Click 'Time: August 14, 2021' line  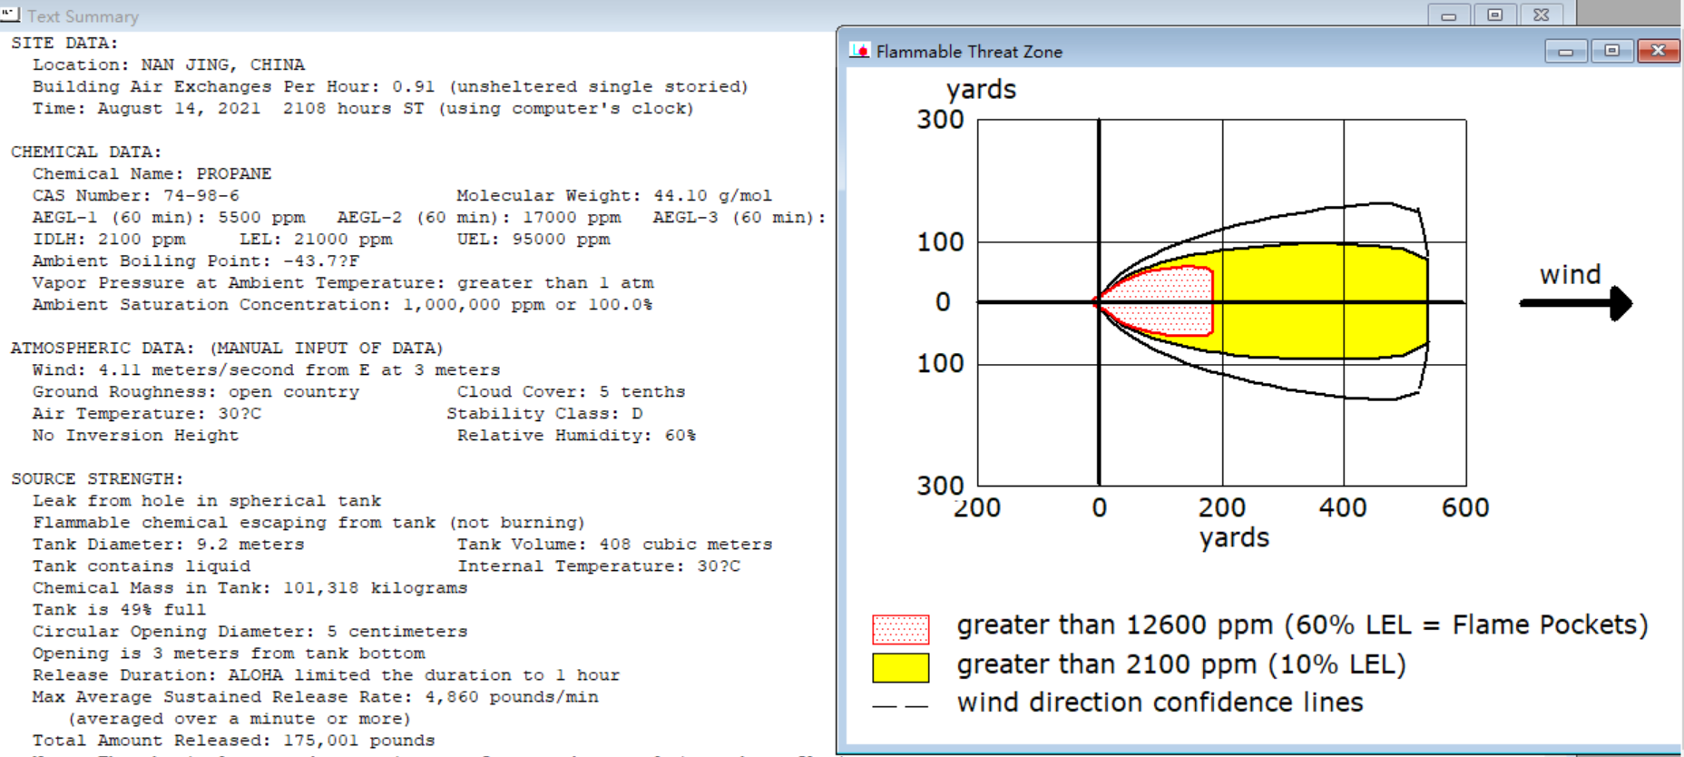(363, 108)
